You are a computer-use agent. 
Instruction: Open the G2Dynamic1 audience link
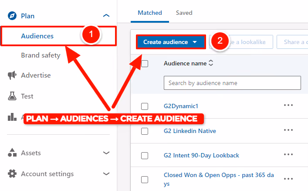(x=181, y=106)
